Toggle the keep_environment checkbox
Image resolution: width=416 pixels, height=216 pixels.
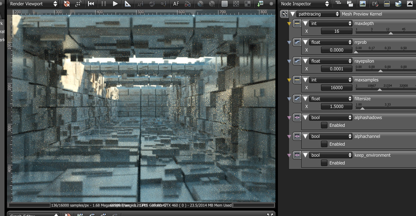(x=324, y=163)
